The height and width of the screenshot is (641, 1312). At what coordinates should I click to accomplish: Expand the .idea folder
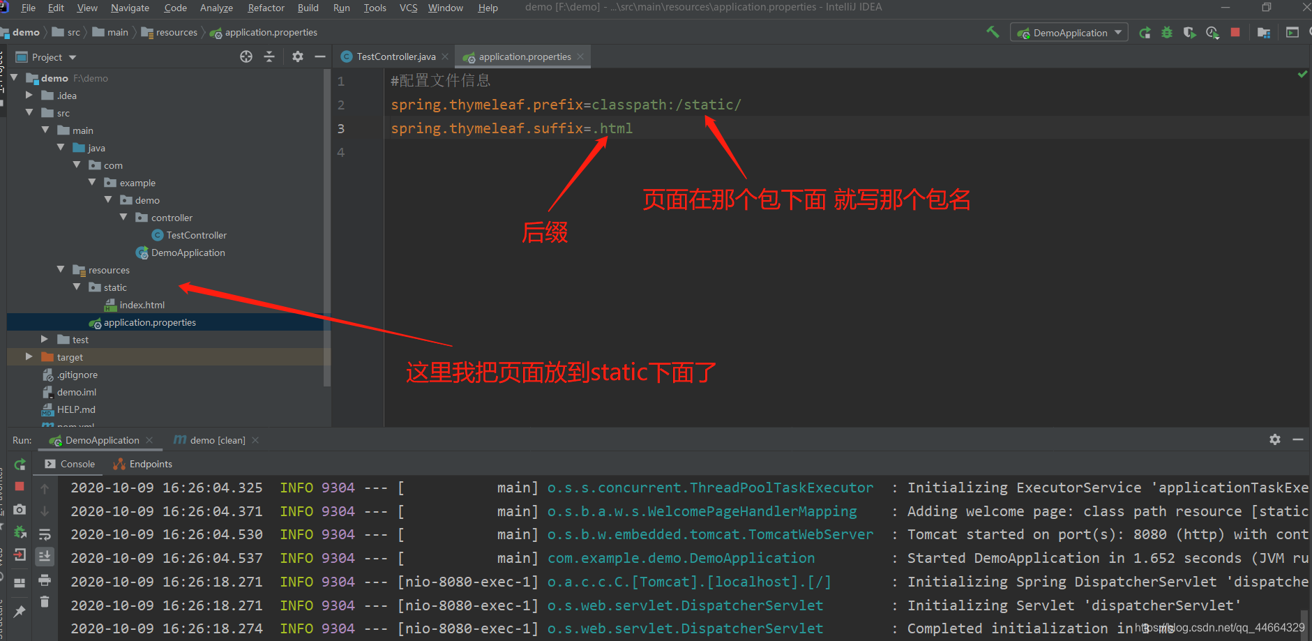[x=29, y=95]
